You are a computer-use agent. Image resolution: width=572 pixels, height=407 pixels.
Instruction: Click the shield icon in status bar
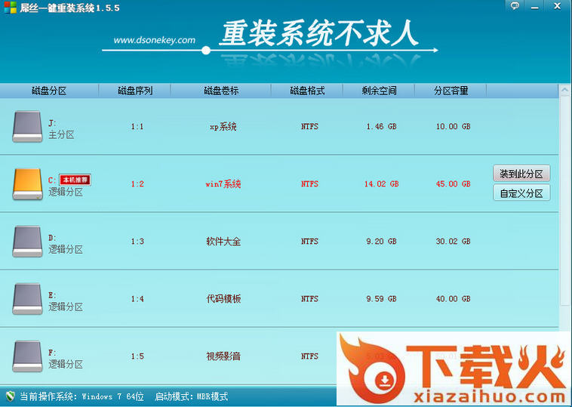click(x=10, y=396)
